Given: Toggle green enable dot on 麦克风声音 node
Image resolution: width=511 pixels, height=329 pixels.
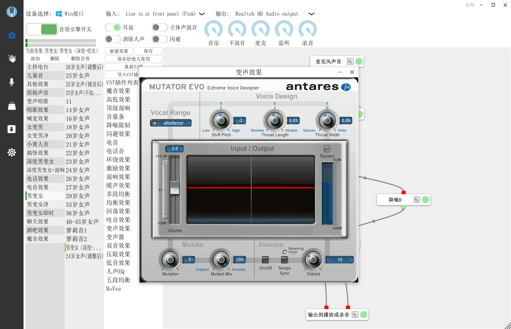Looking at the screenshot, I should [x=359, y=61].
